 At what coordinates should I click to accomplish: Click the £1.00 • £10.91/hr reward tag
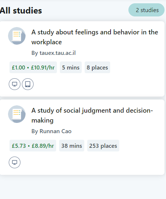click(33, 67)
